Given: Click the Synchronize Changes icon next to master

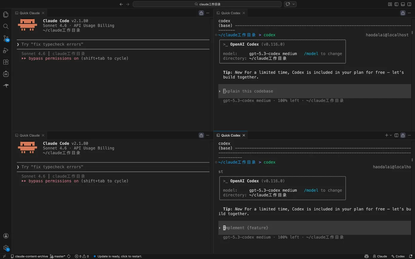Looking at the screenshot, I should point(69,256).
